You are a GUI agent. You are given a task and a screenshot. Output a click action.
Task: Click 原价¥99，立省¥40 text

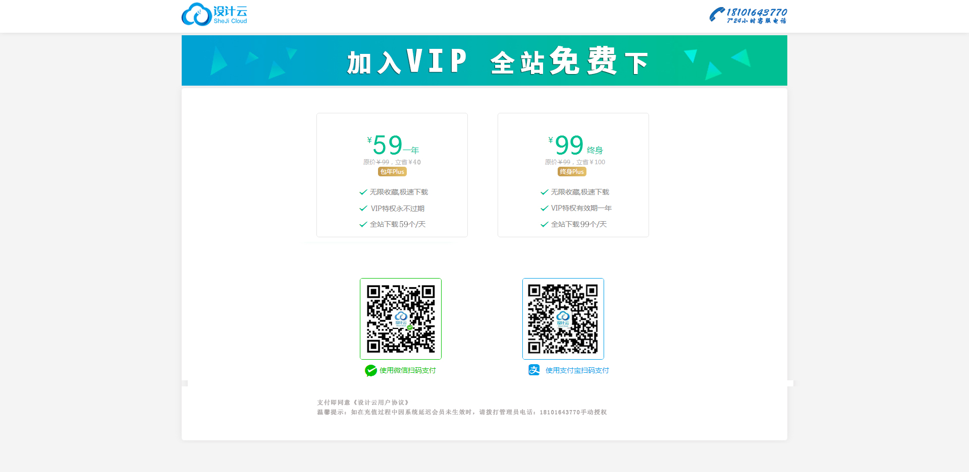(x=392, y=162)
